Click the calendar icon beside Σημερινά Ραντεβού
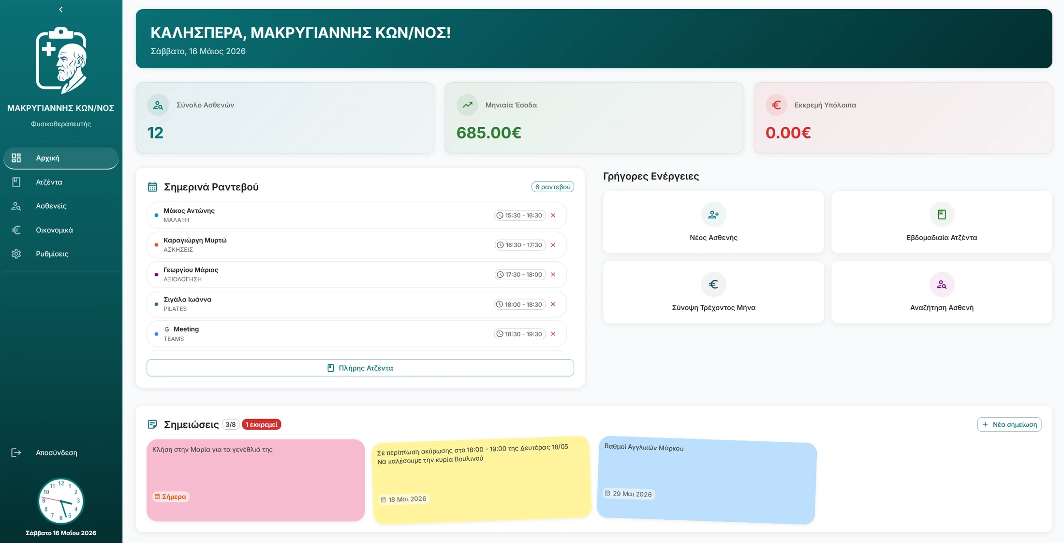The width and height of the screenshot is (1064, 543). tap(152, 187)
